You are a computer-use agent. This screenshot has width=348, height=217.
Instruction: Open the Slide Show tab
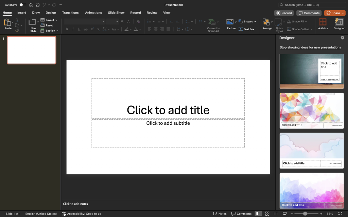click(116, 13)
